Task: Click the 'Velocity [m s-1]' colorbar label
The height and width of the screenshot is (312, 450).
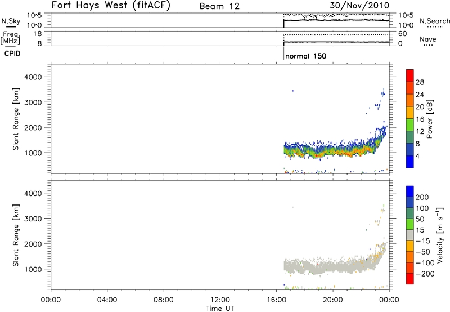Action: (x=439, y=235)
